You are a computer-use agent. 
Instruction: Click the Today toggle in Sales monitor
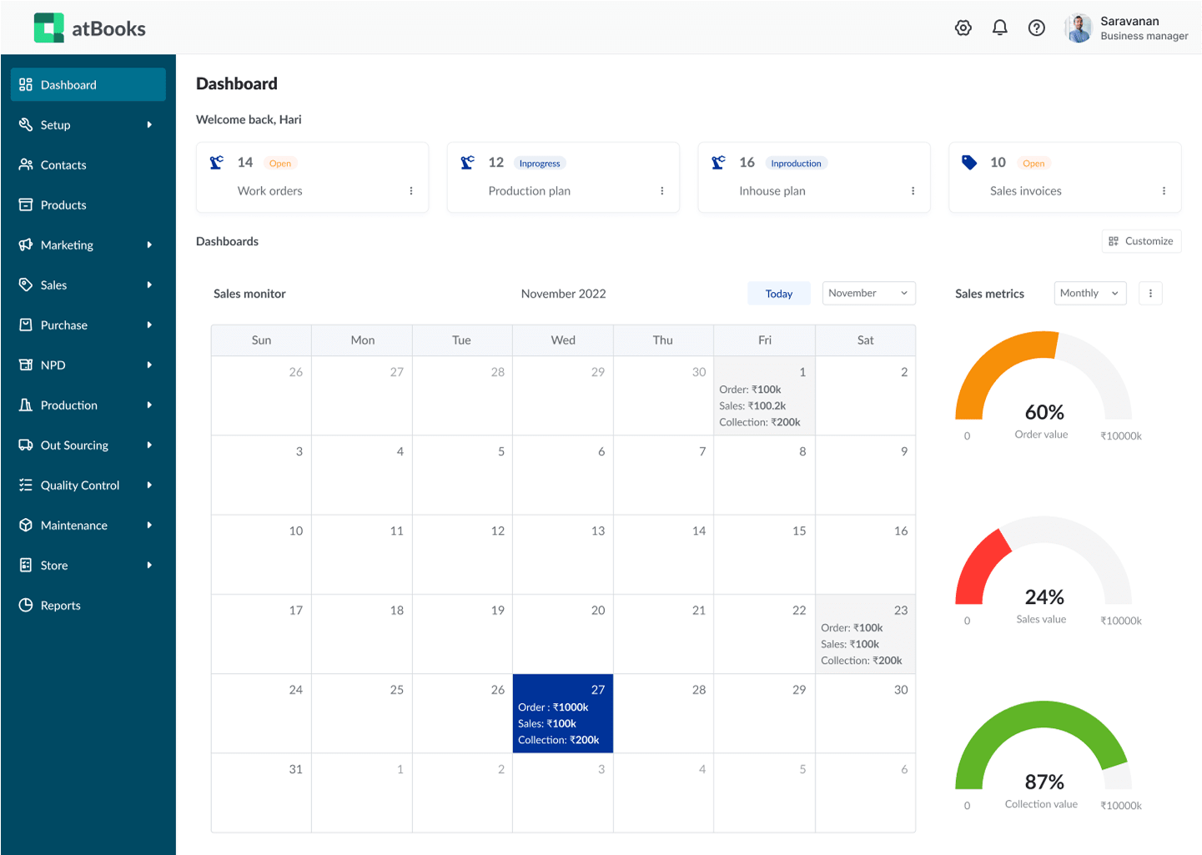pyautogui.click(x=778, y=293)
